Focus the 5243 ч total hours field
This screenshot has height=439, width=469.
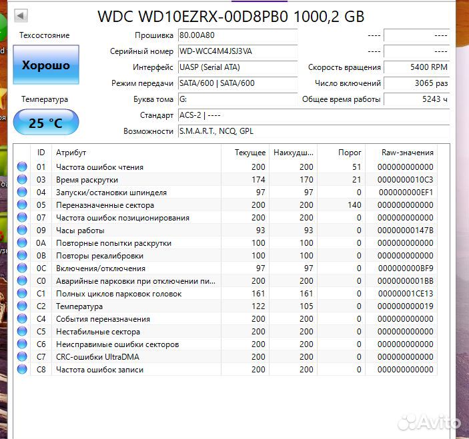(417, 99)
